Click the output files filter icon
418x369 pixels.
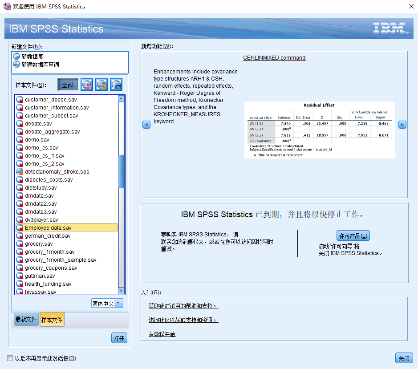116,85
